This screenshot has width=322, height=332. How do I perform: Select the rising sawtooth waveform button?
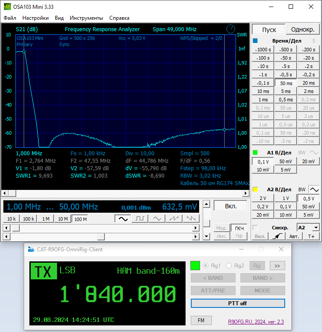tap(174, 219)
